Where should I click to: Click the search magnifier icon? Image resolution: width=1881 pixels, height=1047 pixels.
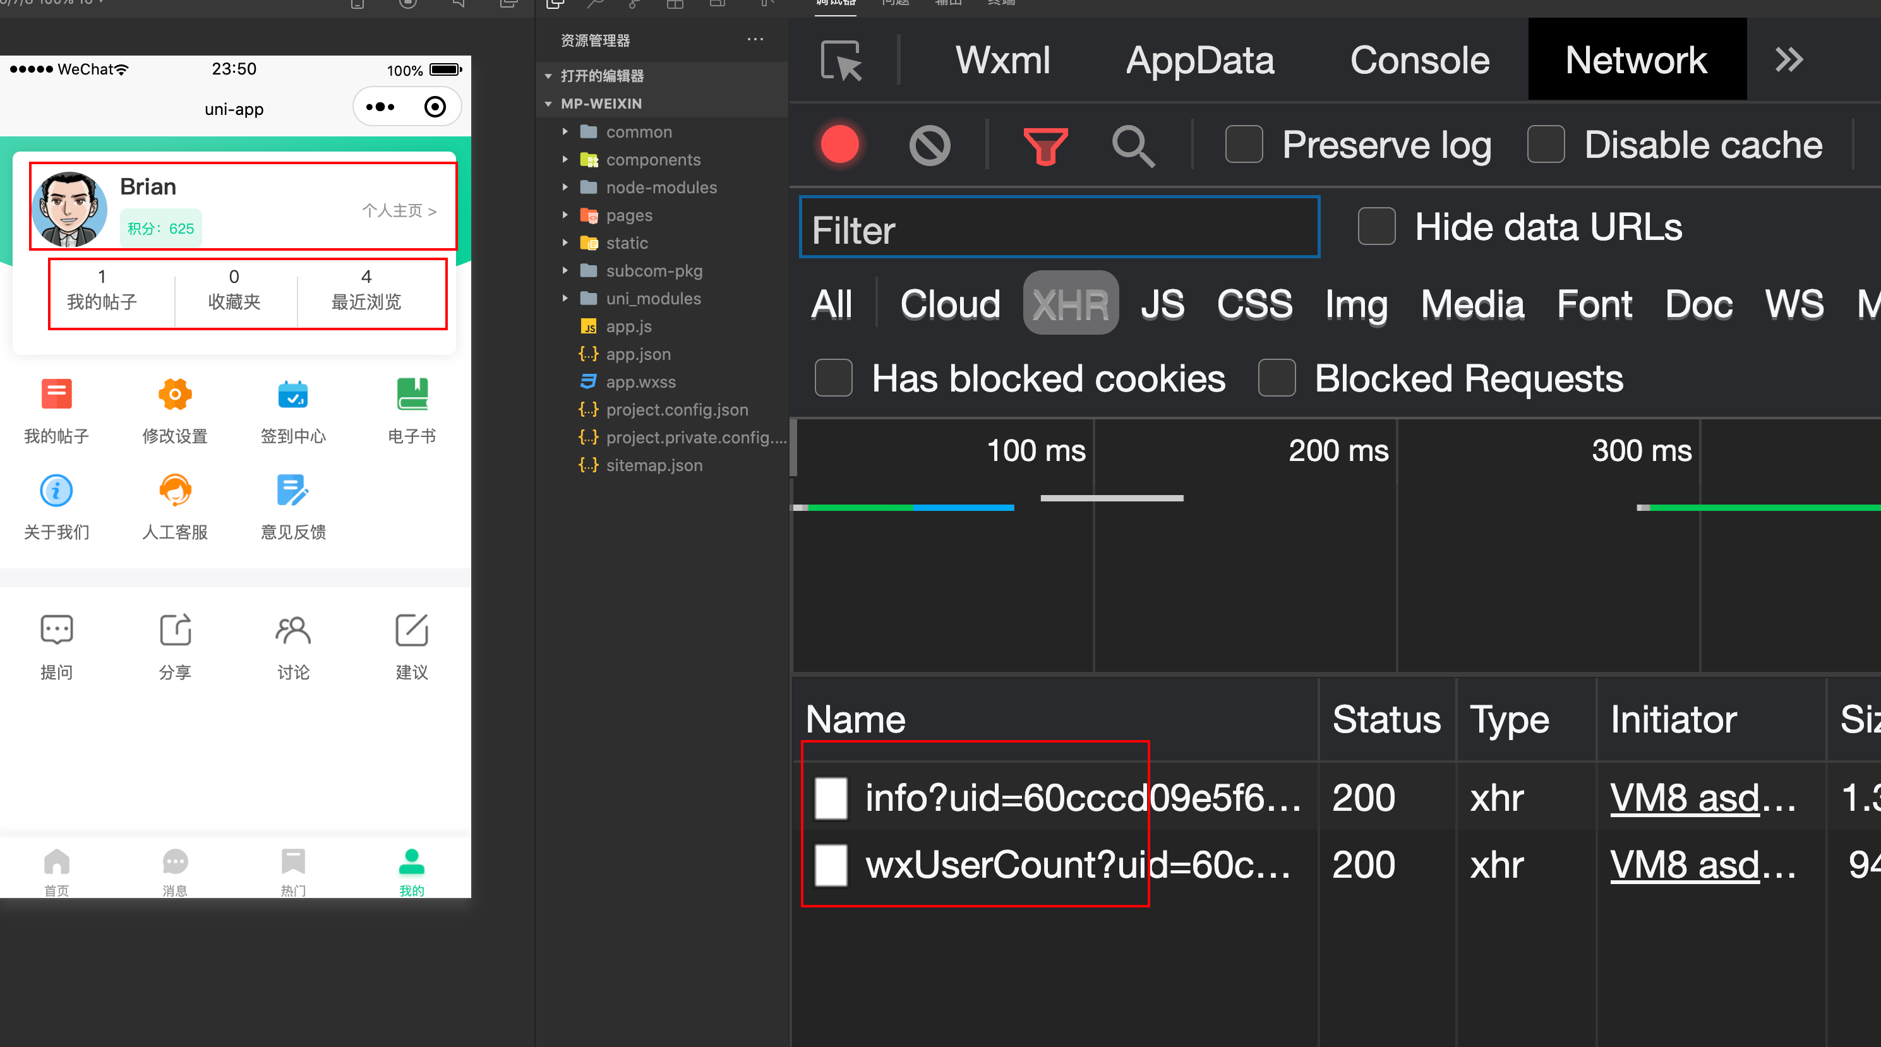pyautogui.click(x=1133, y=143)
